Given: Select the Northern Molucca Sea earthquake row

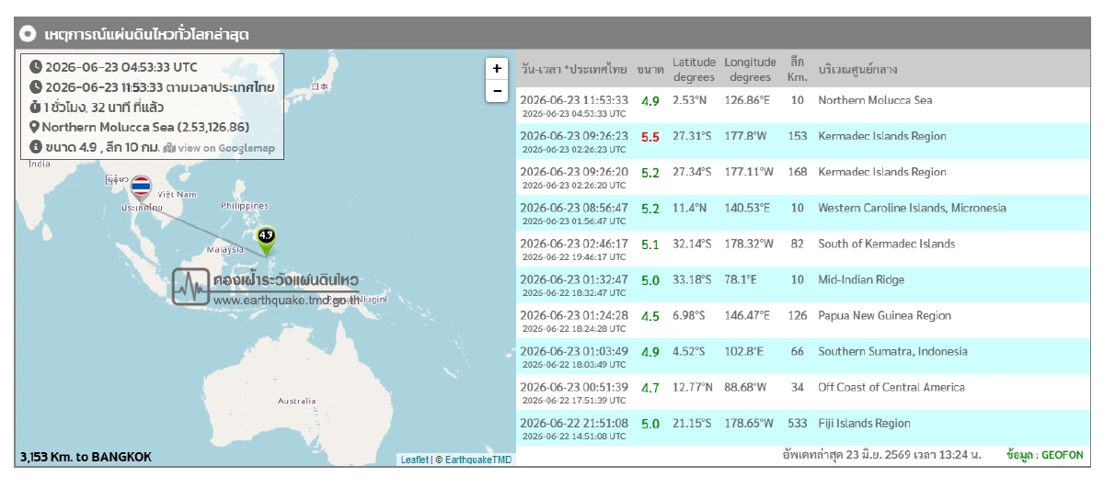Looking at the screenshot, I should click(801, 106).
